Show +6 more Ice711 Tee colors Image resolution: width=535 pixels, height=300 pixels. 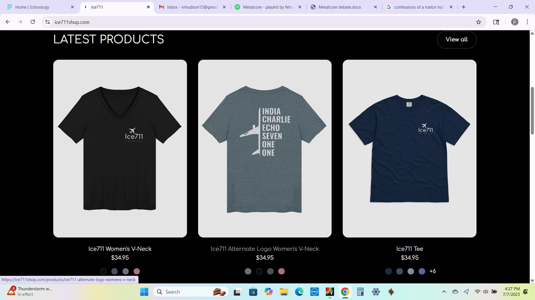click(x=433, y=271)
